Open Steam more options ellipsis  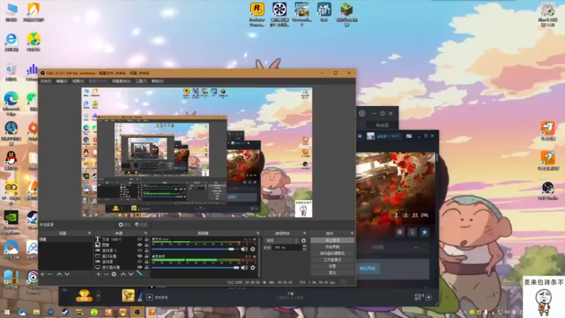[417, 247]
